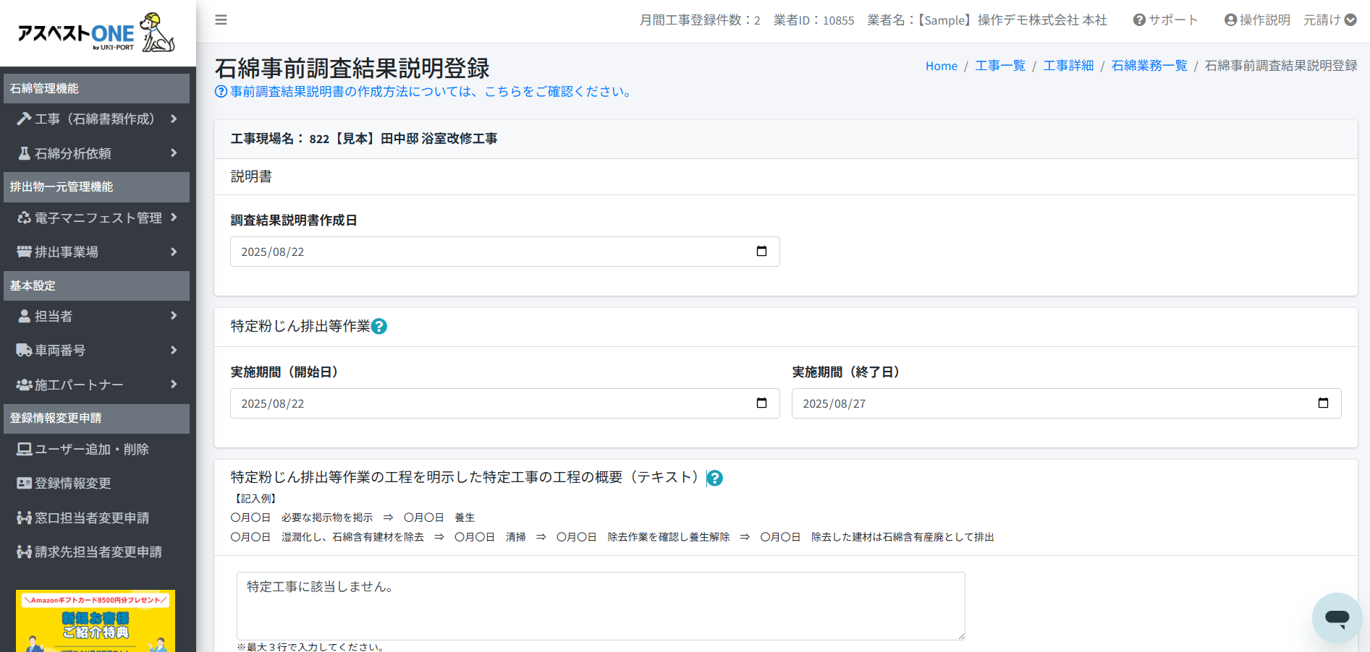Click the アスベストONE logo
Viewport: 1370px width, 652px height.
point(96,33)
